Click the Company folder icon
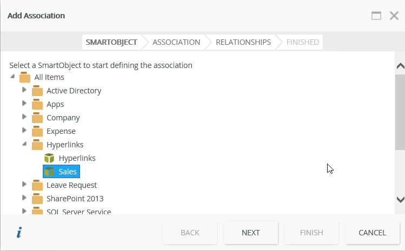The height and width of the screenshot is (251, 405). (37, 118)
